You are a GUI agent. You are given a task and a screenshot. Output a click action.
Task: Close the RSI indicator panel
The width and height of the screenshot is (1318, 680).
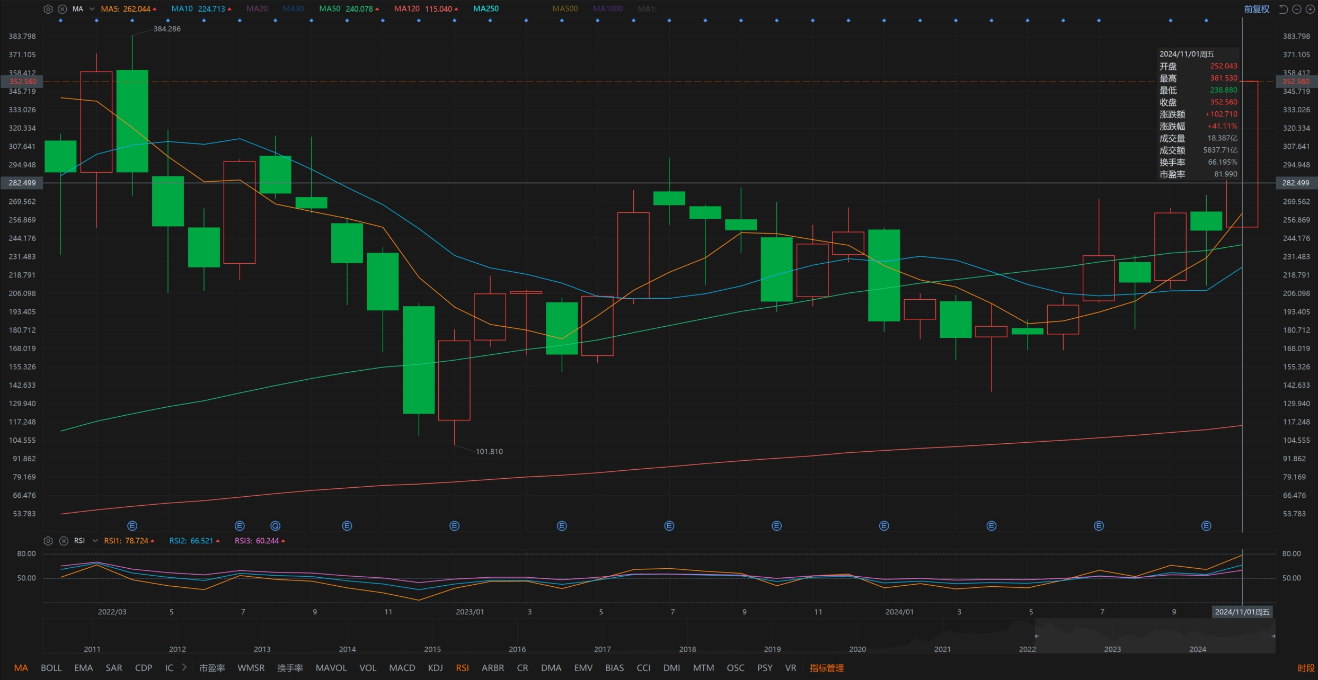64,541
